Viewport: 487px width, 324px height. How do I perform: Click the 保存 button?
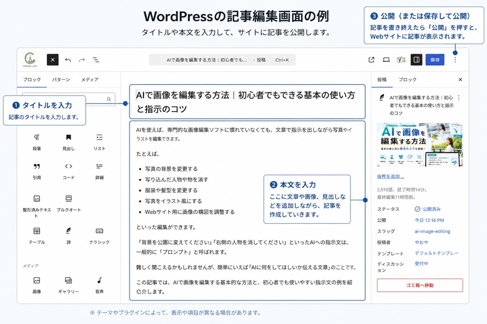[x=435, y=59]
